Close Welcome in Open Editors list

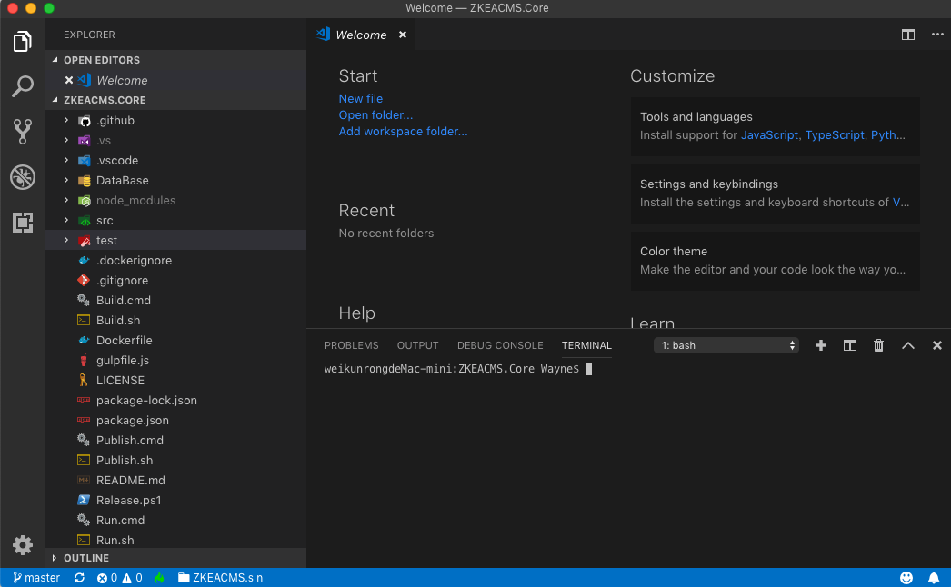[x=68, y=80]
